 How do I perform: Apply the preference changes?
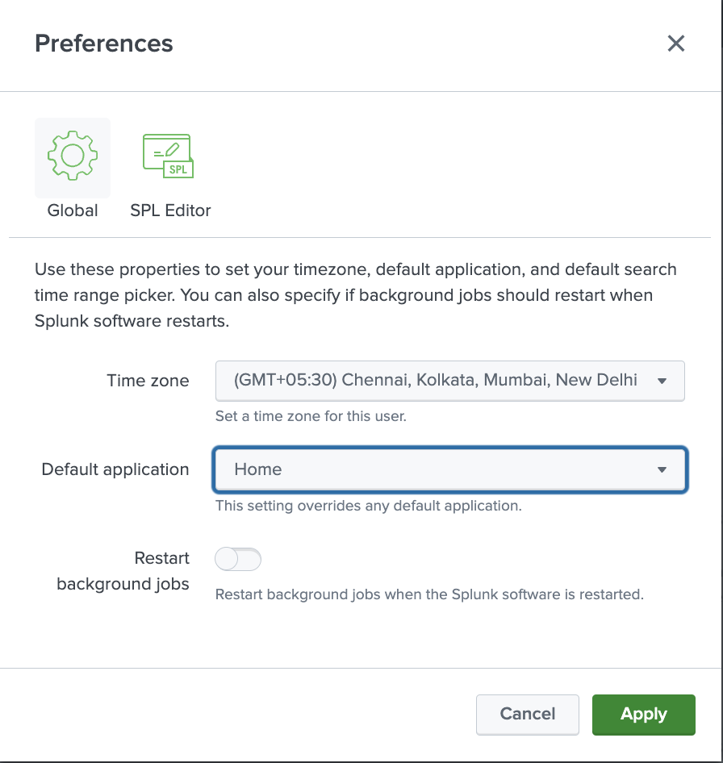click(x=643, y=714)
